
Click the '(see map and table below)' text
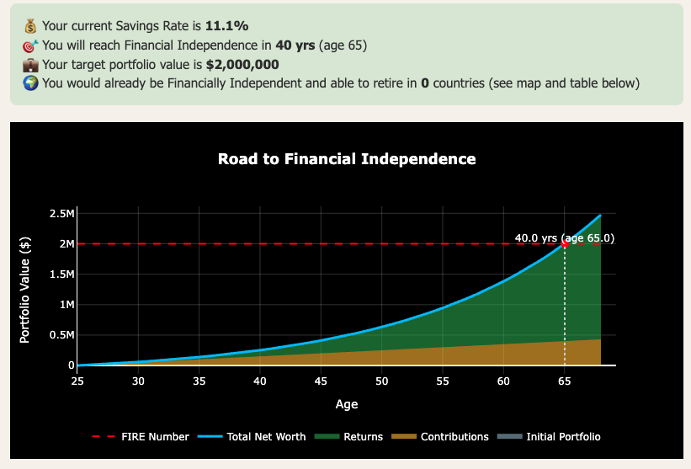[564, 83]
